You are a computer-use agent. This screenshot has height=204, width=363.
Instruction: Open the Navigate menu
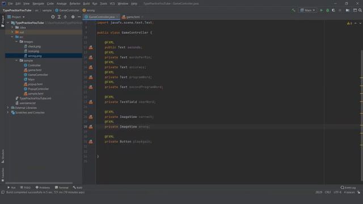click(38, 3)
